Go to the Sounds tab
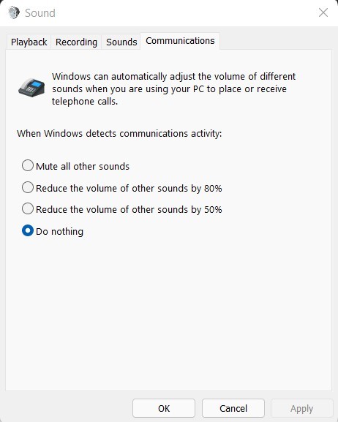Viewport: 338px width, 422px height. click(121, 42)
